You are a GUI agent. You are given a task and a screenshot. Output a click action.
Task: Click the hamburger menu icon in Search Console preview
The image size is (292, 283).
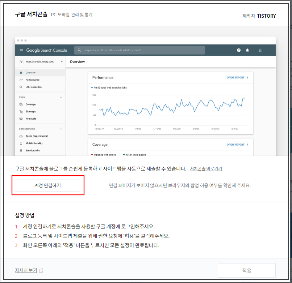click(x=21, y=50)
